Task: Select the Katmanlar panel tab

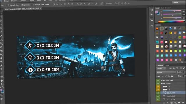Action: click(x=160, y=65)
